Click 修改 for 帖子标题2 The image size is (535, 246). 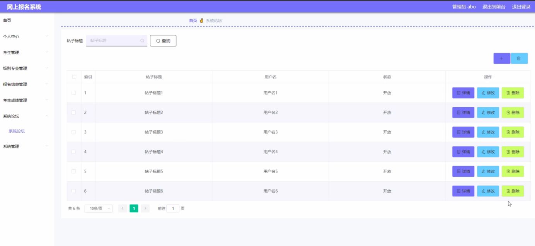click(x=488, y=113)
